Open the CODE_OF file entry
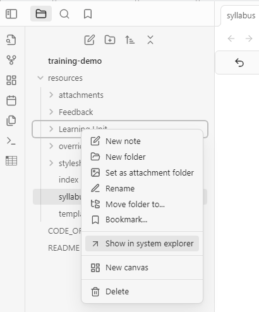The width and height of the screenshot is (259, 312). point(64,231)
